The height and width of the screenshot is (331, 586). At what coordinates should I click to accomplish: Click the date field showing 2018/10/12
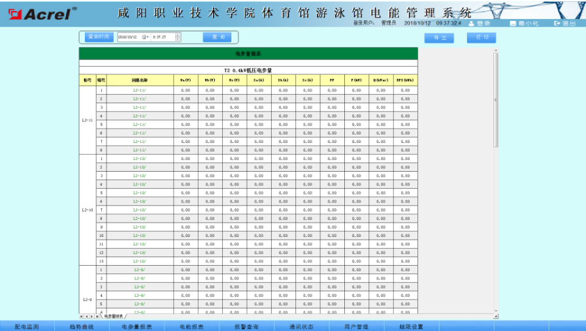(127, 37)
